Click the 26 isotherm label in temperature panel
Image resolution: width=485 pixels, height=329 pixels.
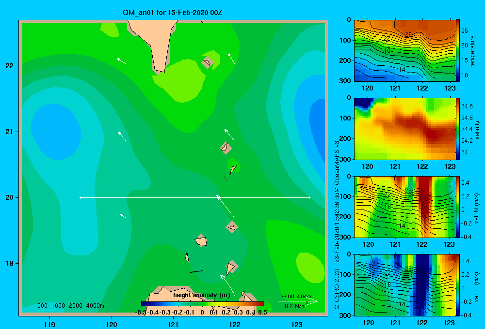[x=408, y=34]
